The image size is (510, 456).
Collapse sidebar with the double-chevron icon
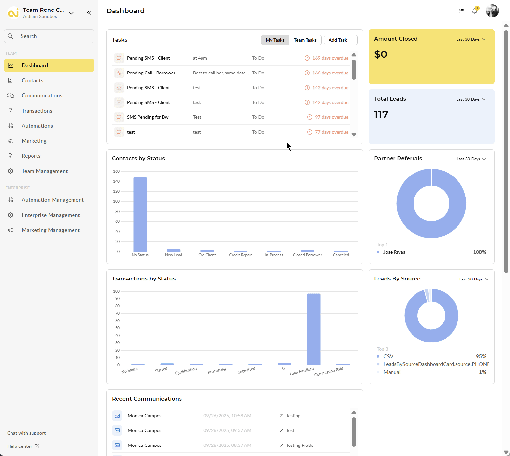[89, 13]
